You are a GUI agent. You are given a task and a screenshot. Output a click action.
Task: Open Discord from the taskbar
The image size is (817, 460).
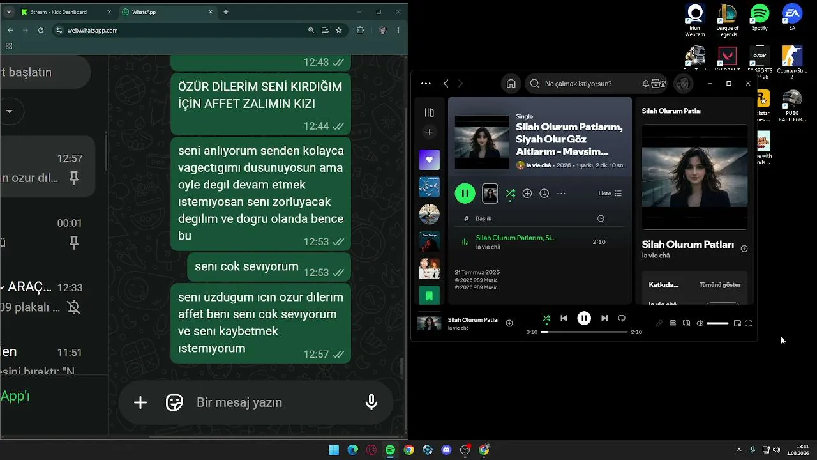[446, 450]
